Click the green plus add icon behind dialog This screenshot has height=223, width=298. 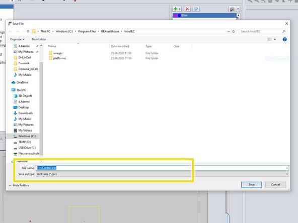[x=176, y=9]
